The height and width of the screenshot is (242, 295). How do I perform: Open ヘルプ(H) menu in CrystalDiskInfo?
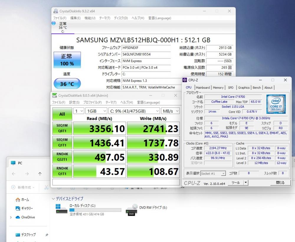pyautogui.click(x=138, y=18)
